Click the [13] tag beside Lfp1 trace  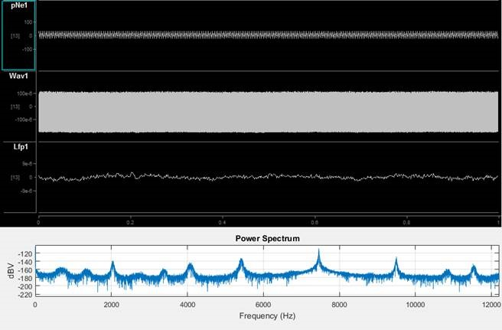[x=15, y=177]
